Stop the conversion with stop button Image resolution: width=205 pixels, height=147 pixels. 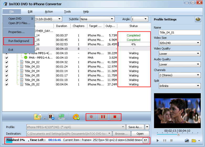[115, 117]
